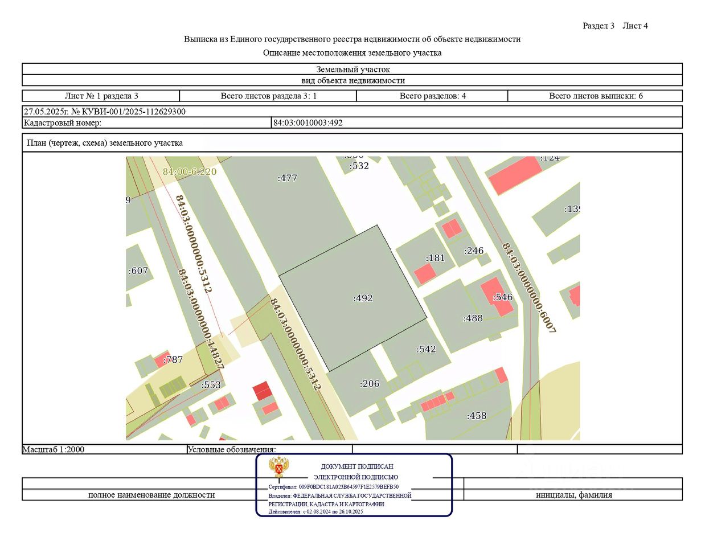Click parcel label ':246' on the plan
Viewport: 705px width, 545px height.
pos(474,251)
